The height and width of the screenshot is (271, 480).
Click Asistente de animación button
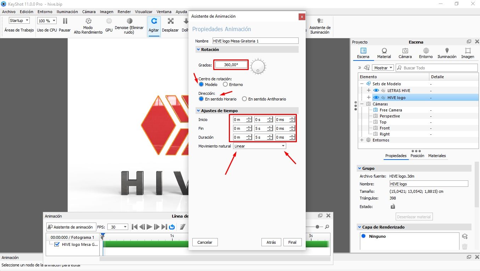click(x=70, y=227)
